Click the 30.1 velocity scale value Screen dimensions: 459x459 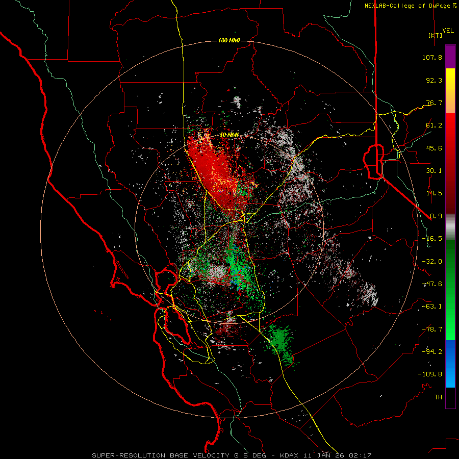434,171
